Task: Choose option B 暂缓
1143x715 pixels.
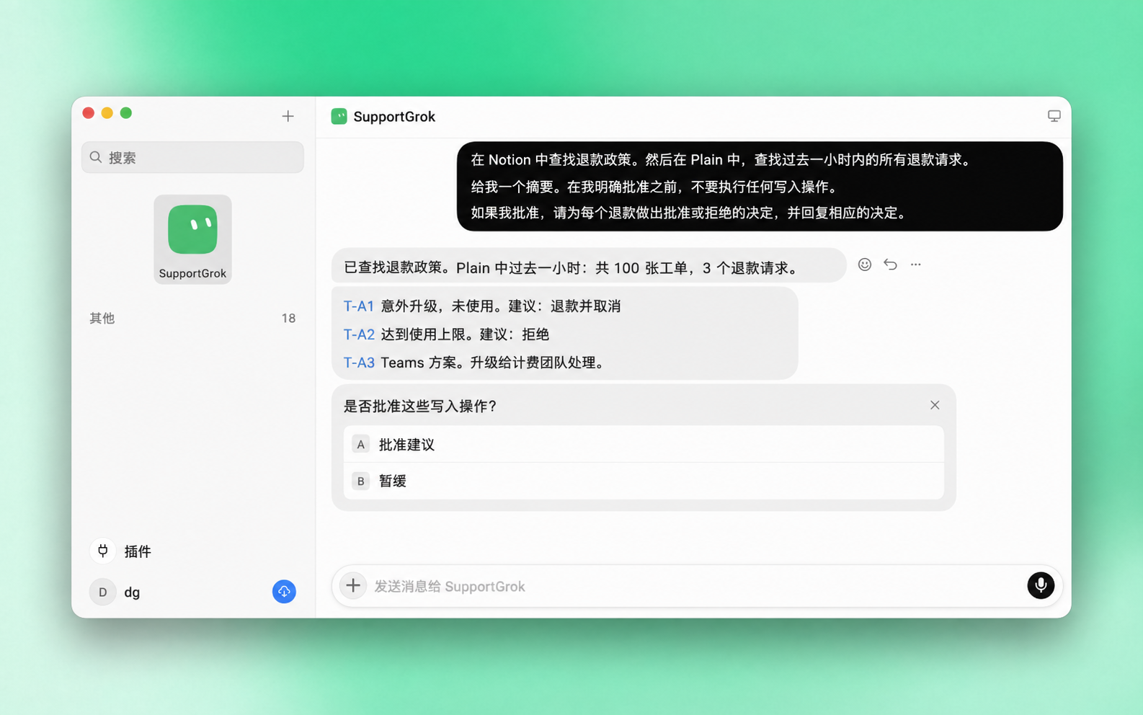Action: pos(644,481)
